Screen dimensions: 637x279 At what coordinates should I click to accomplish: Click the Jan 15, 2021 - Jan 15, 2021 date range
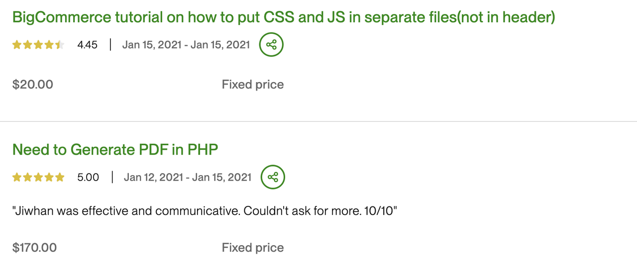coord(186,45)
